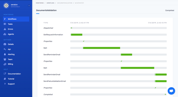
Task: Click the Completed status text
Action: pyautogui.click(x=170, y=10)
